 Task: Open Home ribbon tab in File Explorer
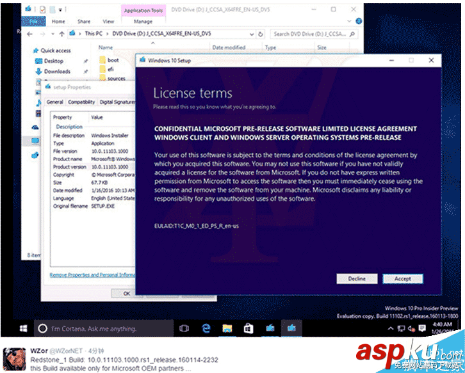pos(58,21)
